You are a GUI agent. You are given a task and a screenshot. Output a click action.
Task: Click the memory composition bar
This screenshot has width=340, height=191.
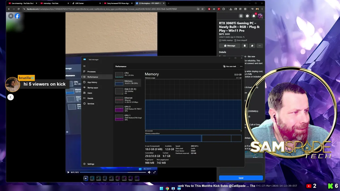click(x=193, y=138)
